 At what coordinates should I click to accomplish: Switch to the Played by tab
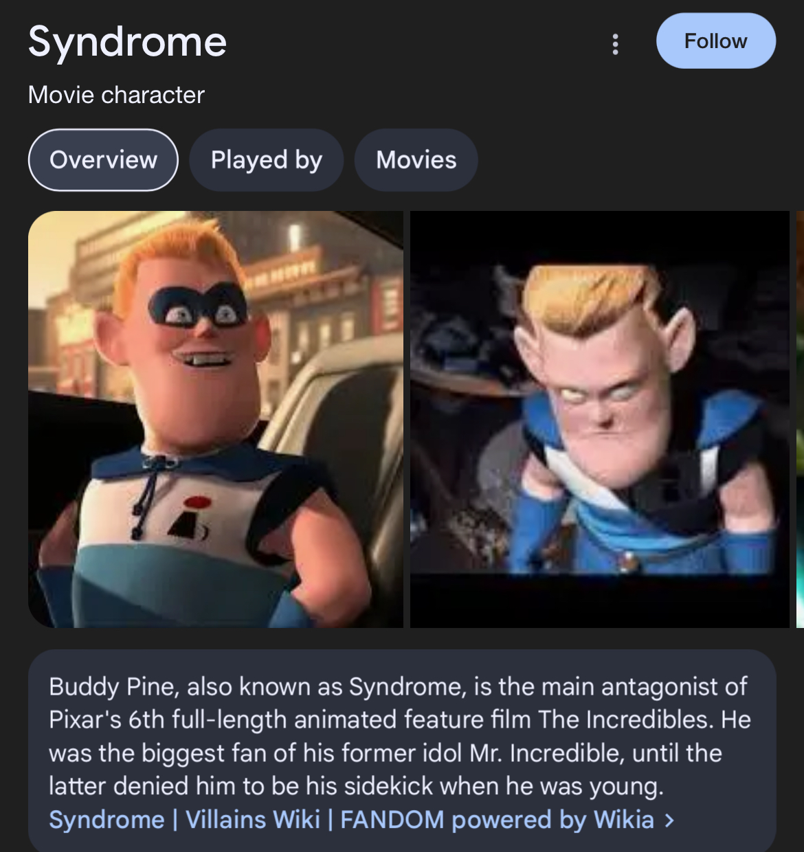pyautogui.click(x=267, y=159)
